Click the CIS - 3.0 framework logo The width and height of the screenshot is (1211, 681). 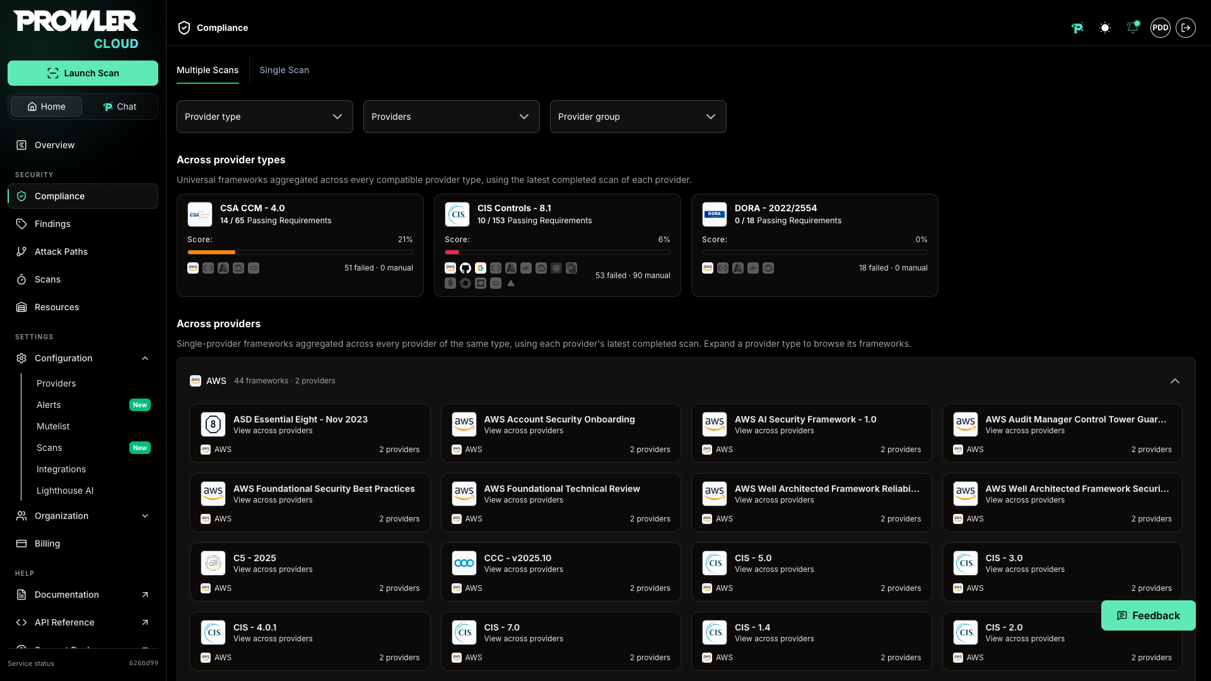[966, 563]
